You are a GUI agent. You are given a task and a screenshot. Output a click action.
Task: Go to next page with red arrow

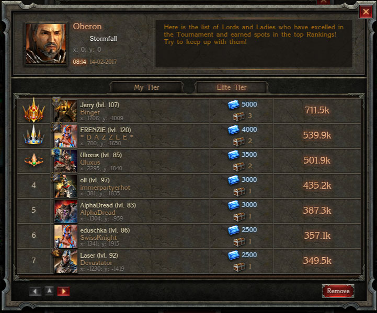tap(63, 291)
